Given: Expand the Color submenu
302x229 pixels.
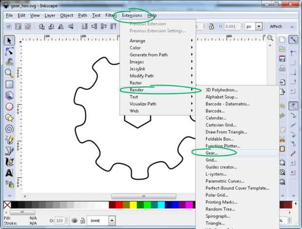Looking at the screenshot, I should 157,48.
